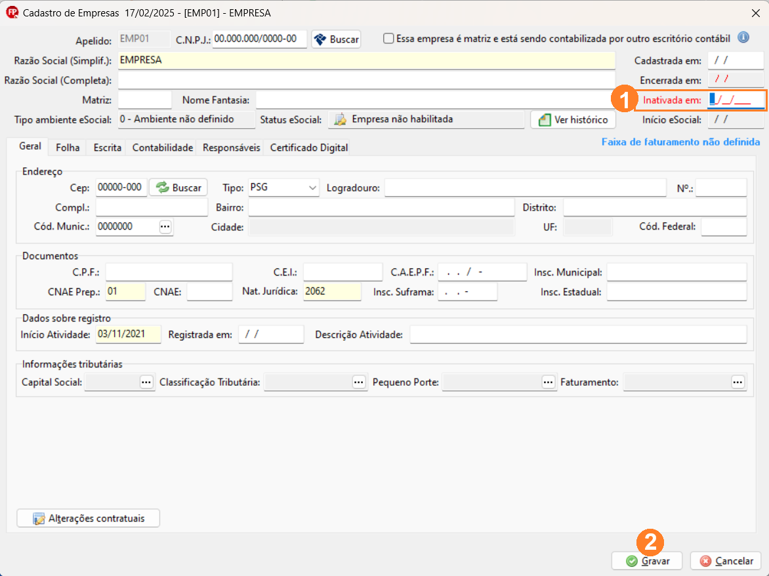Click the info icon beside matriz checkbox
This screenshot has height=576, width=769.
point(743,38)
